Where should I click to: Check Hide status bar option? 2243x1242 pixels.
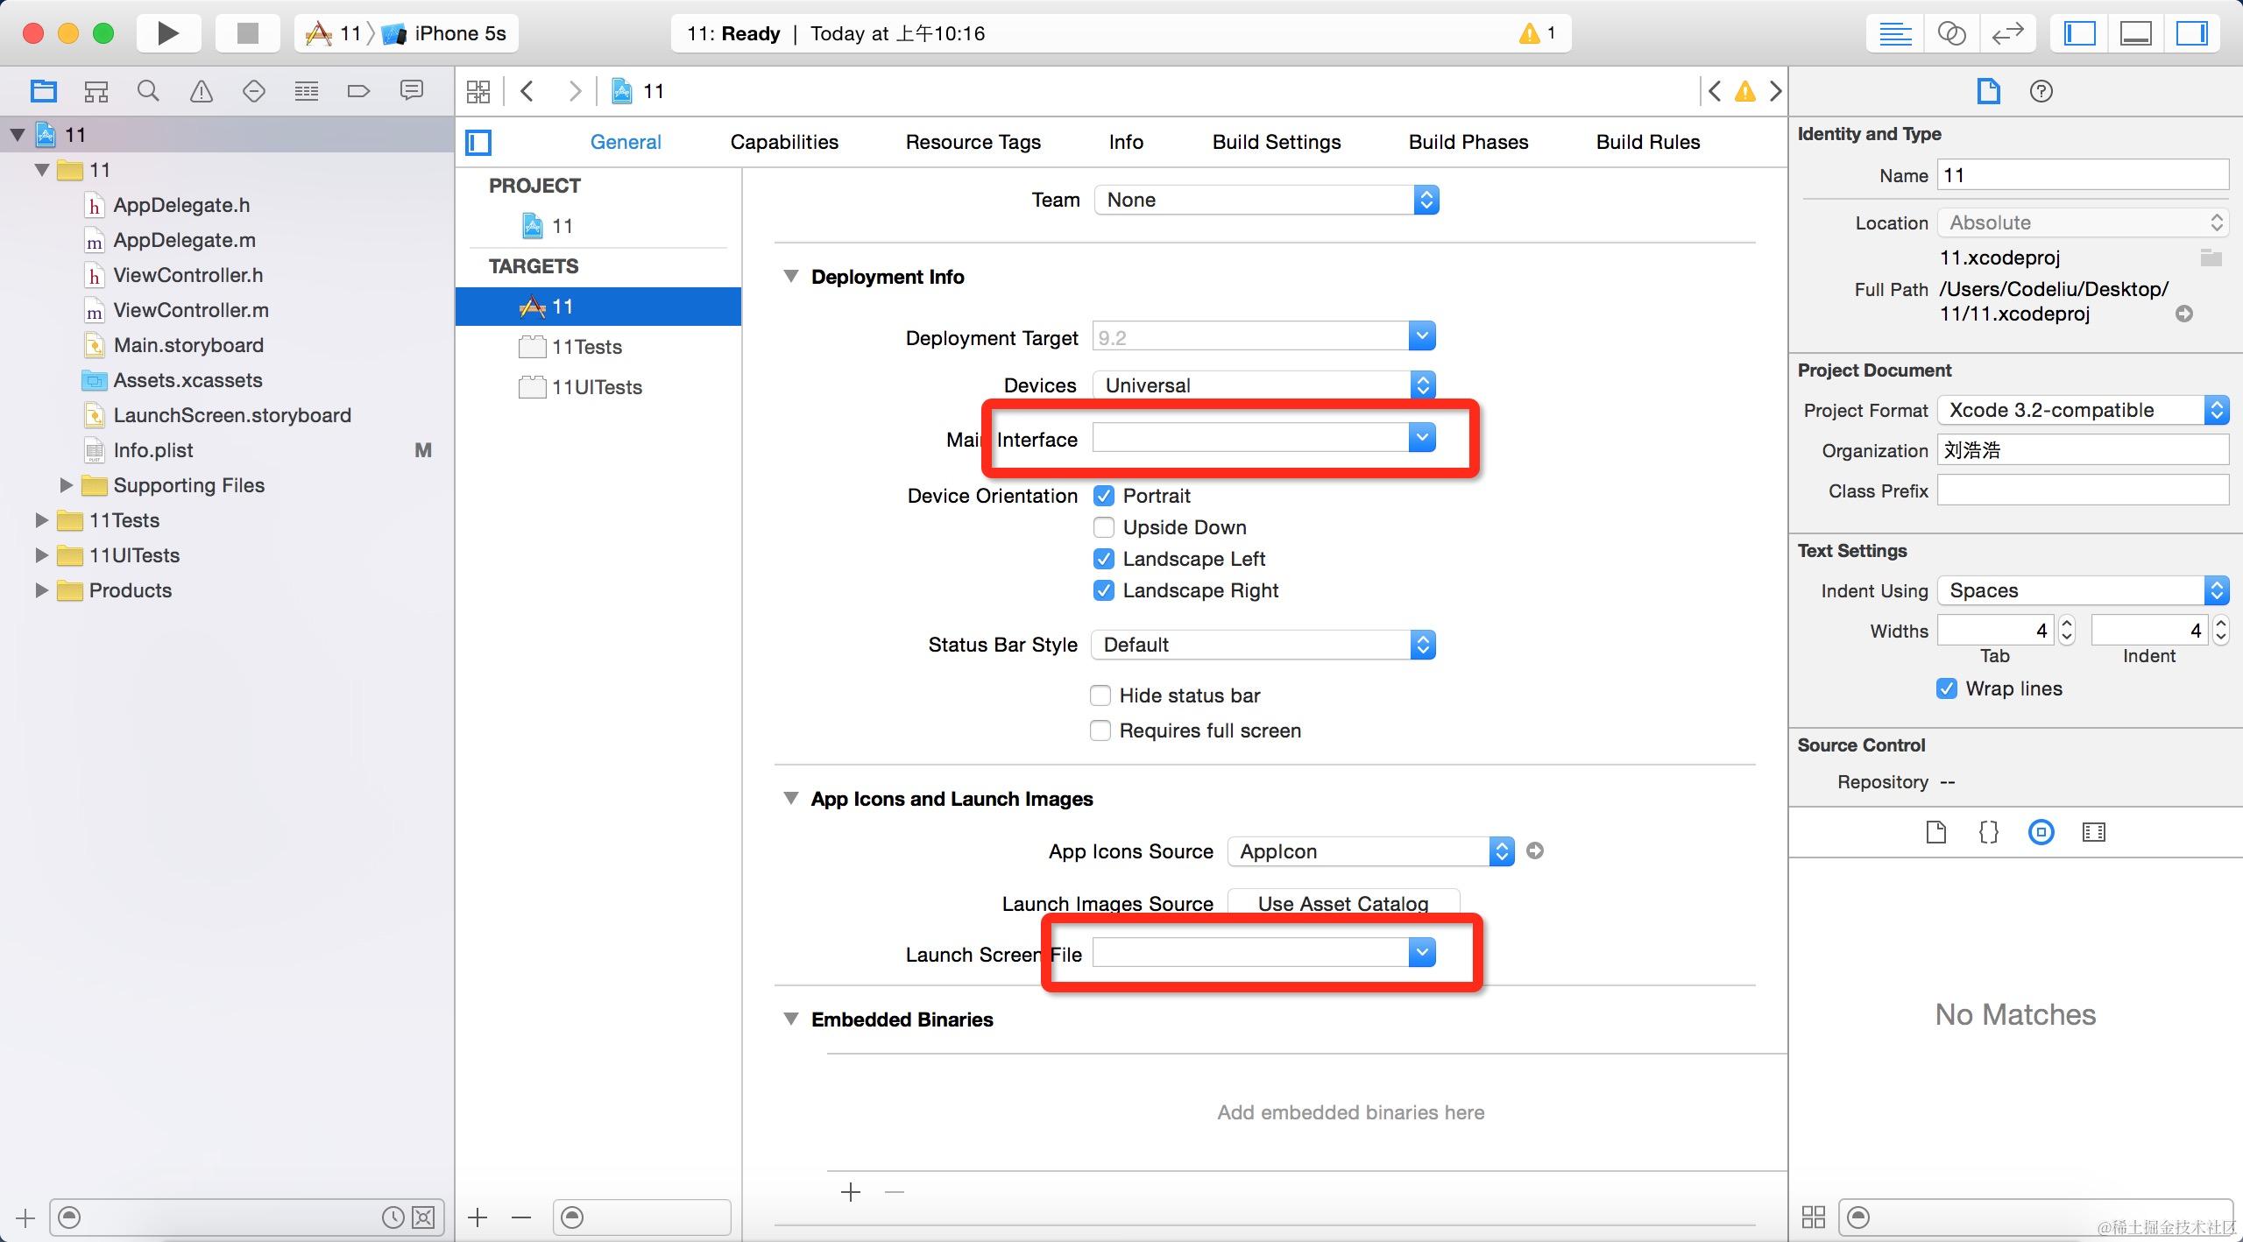pos(1100,695)
